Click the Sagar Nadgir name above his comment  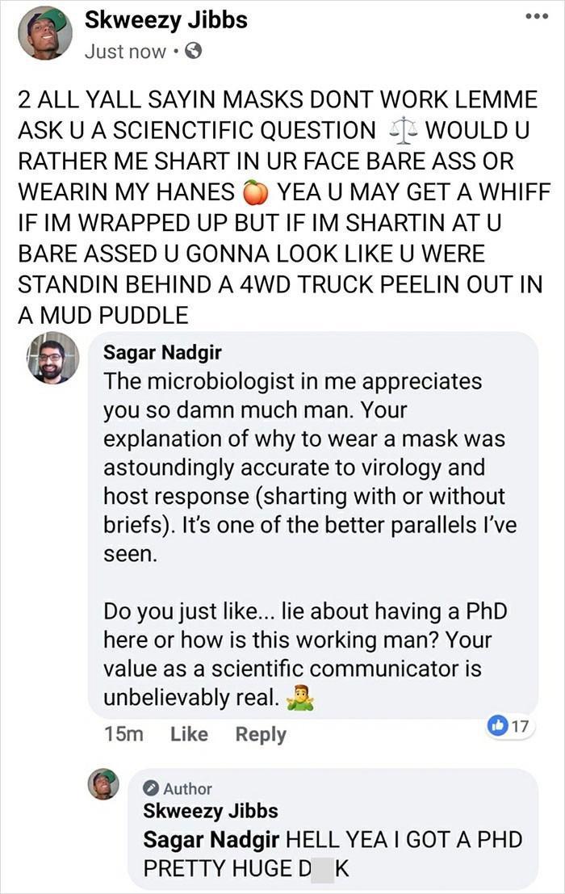[x=161, y=353]
